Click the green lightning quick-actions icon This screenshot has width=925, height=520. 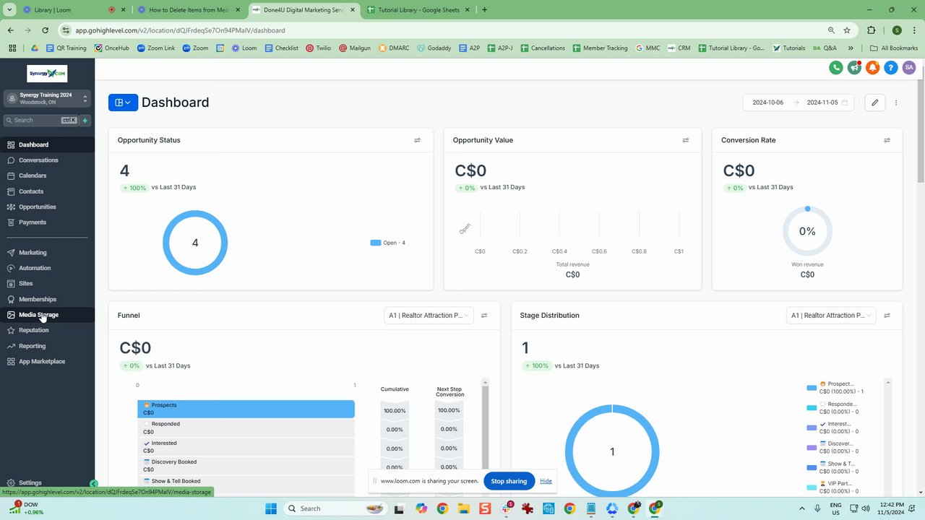pos(85,121)
